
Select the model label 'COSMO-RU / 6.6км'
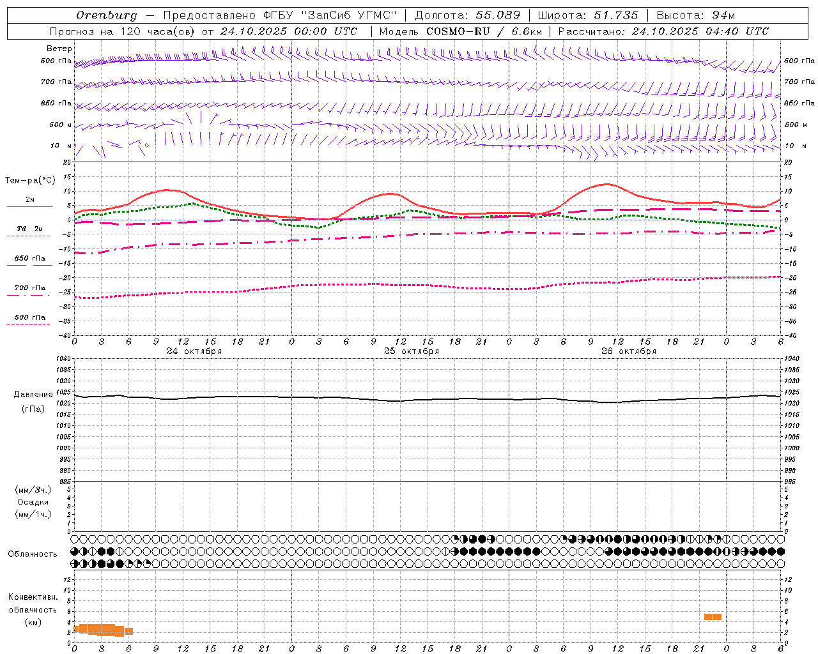484,31
